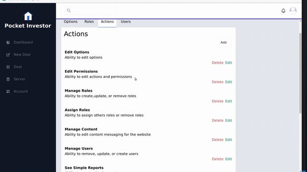The image size is (307, 172).
Task: Click the Manage Content title
Action: [x=81, y=129]
